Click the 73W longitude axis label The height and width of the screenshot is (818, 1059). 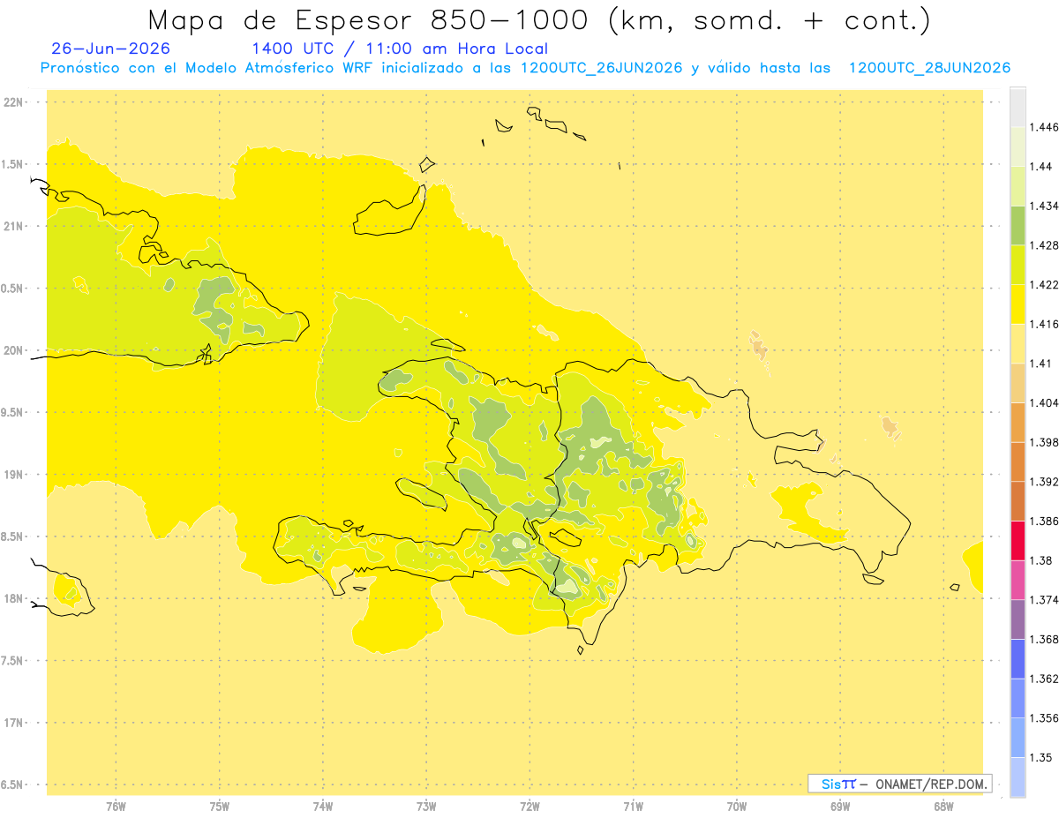[426, 807]
